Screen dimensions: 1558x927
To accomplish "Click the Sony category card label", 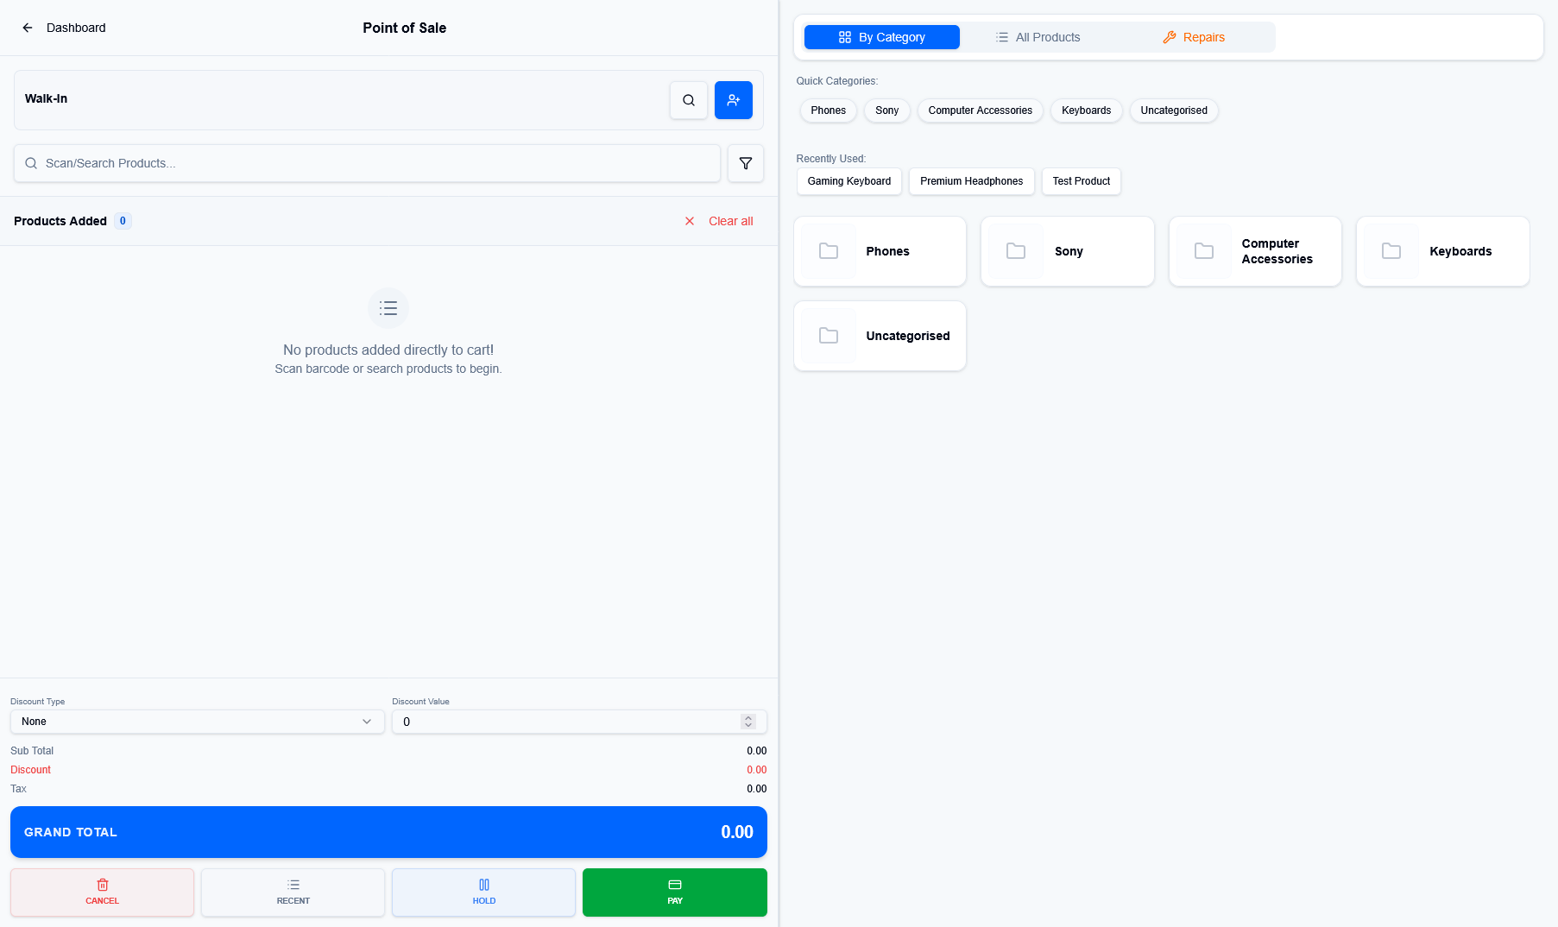I will [x=1069, y=251].
